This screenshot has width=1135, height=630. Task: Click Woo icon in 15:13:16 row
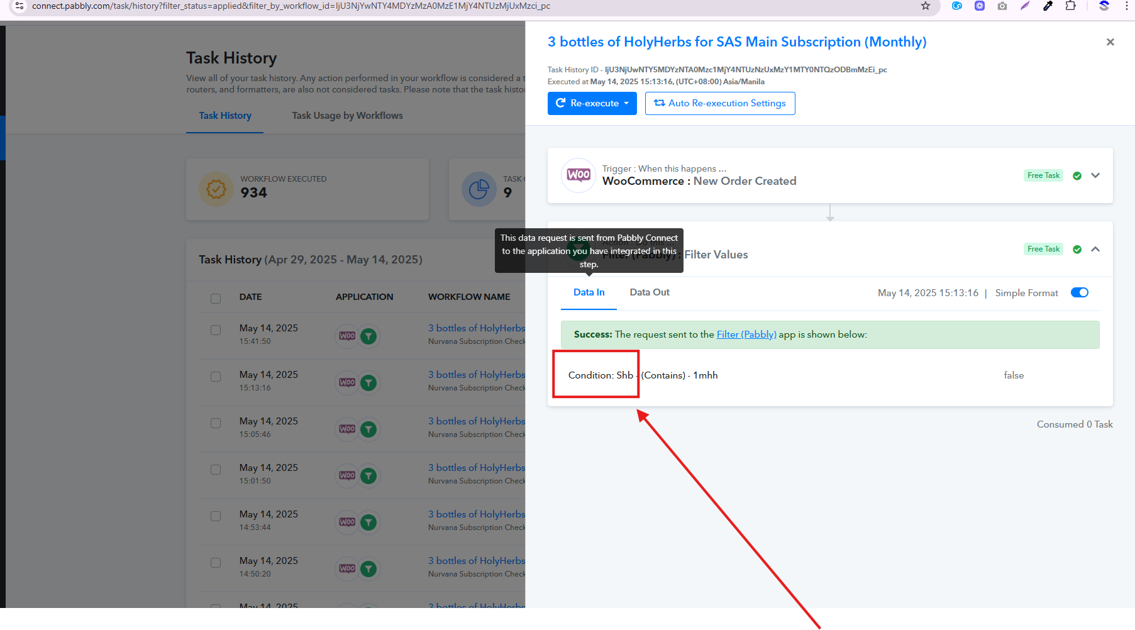[x=347, y=382]
